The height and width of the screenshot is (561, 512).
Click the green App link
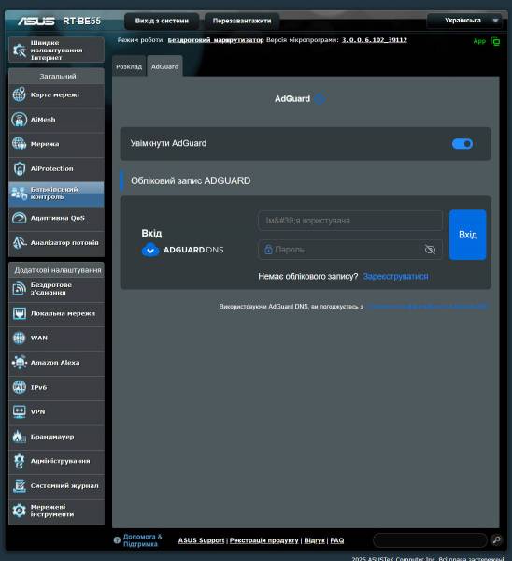(x=479, y=41)
